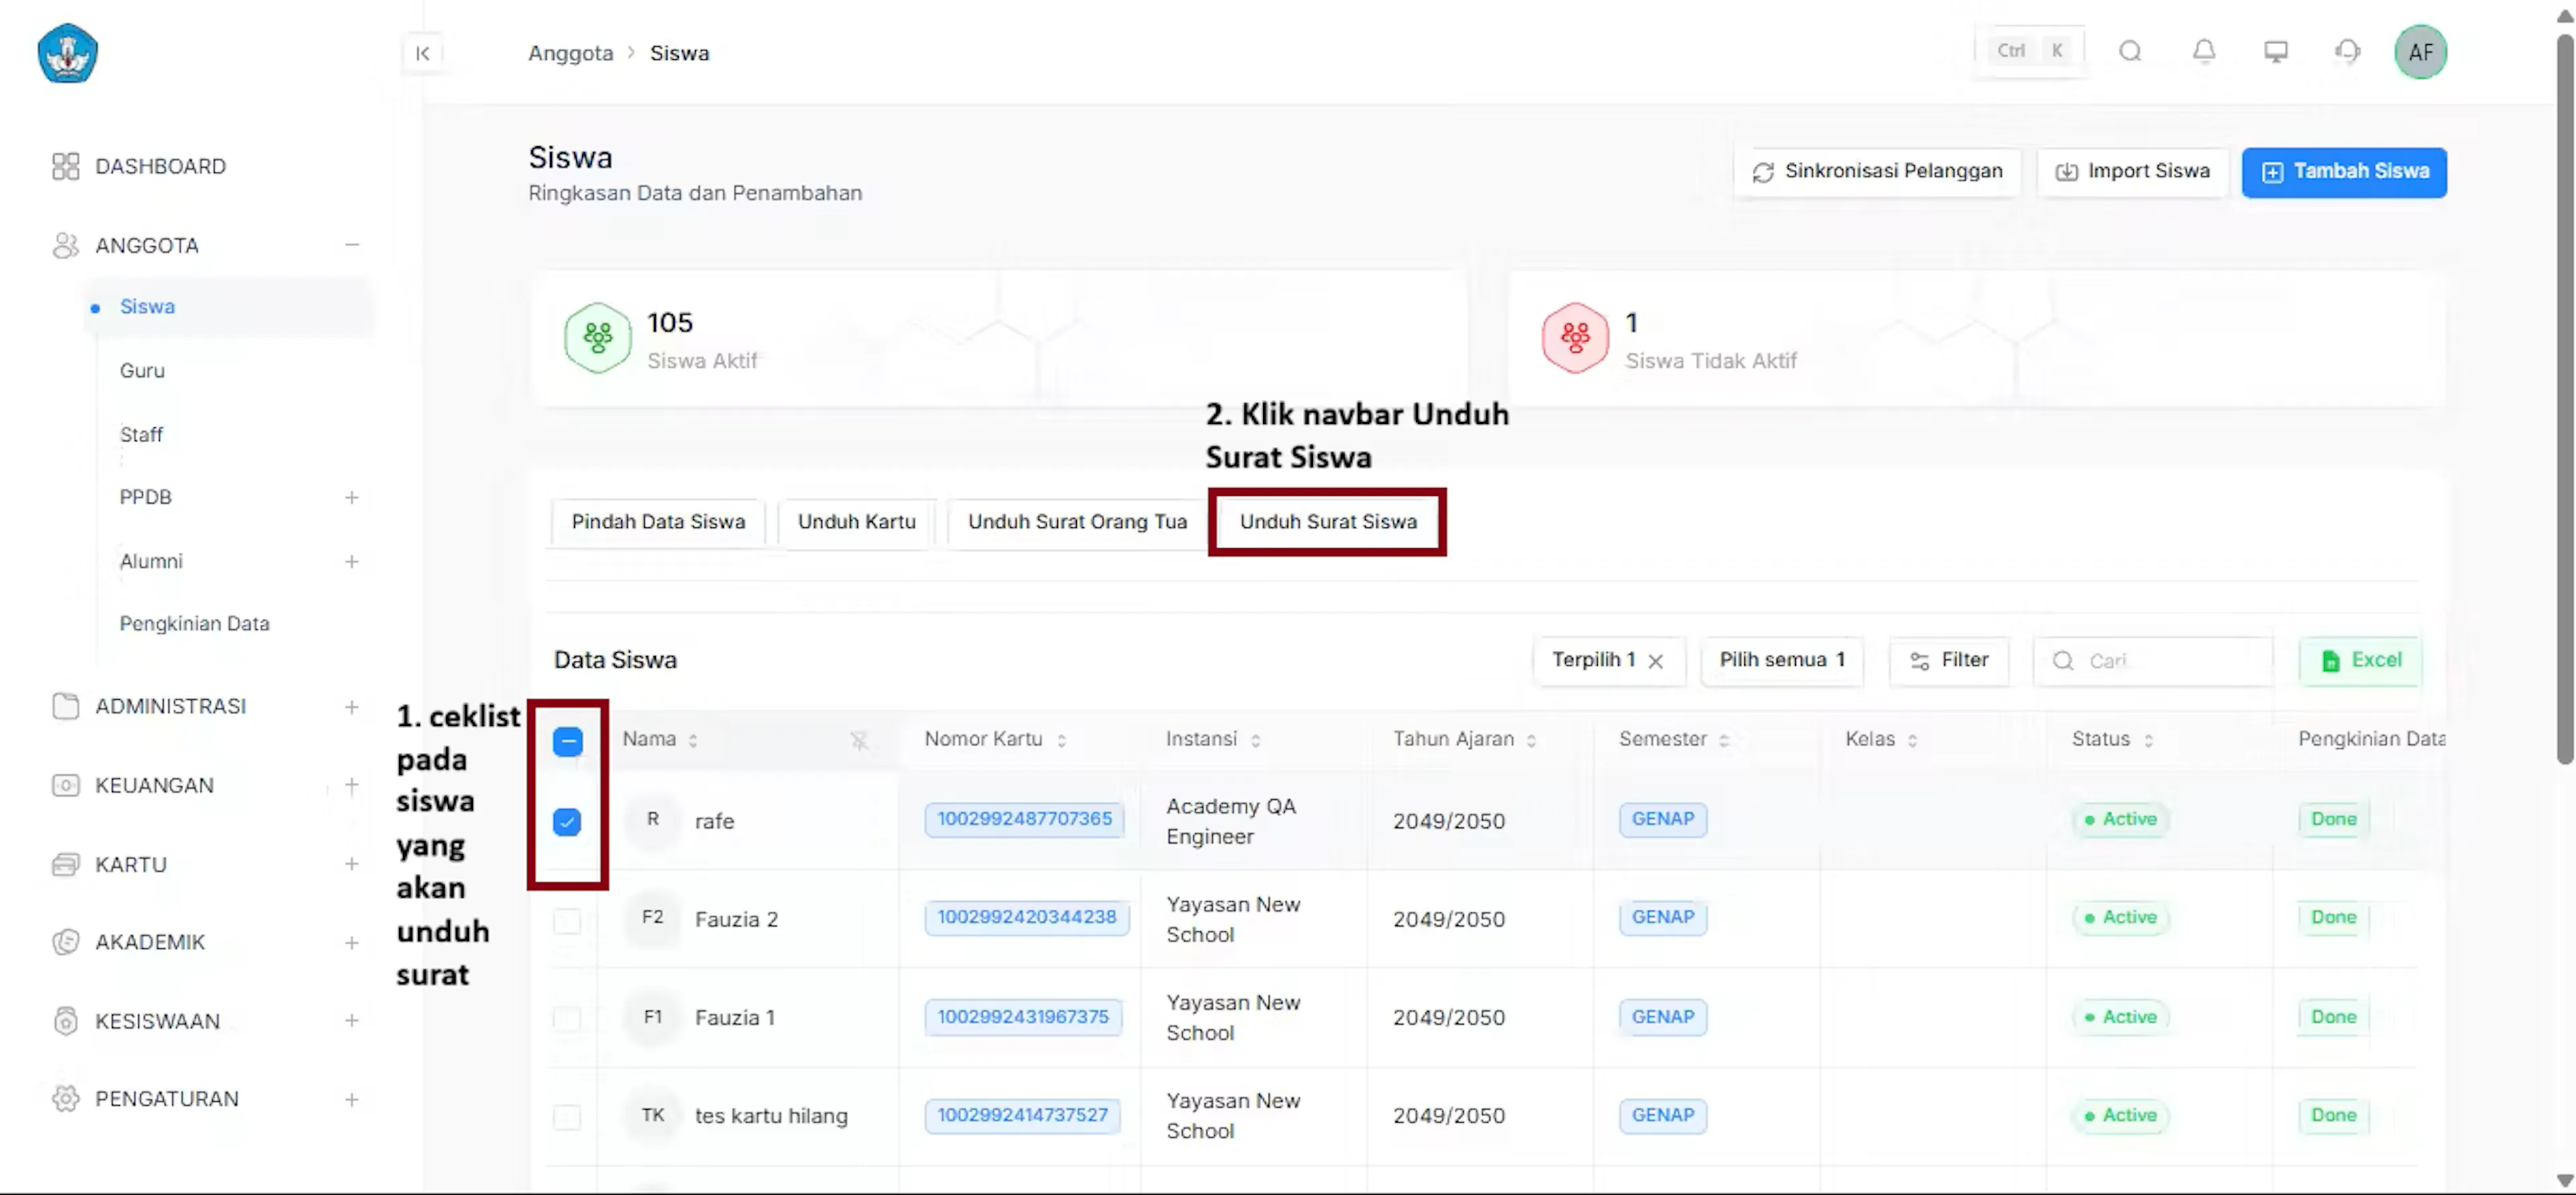Click the Tambah Siswa button

click(2344, 172)
